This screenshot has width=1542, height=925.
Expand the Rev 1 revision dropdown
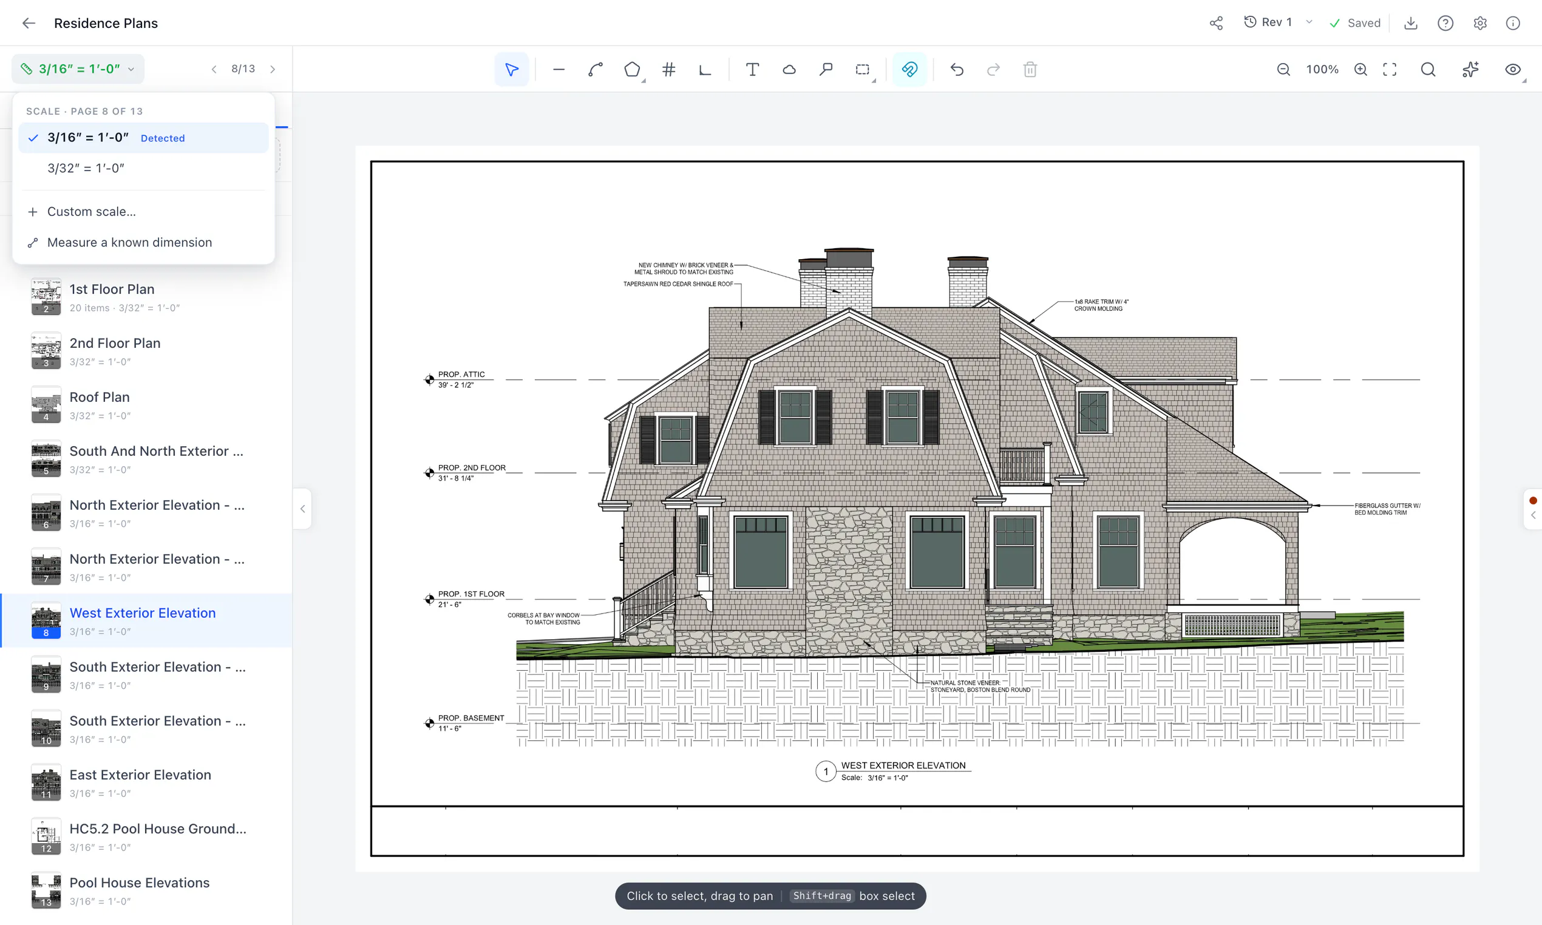click(1279, 22)
